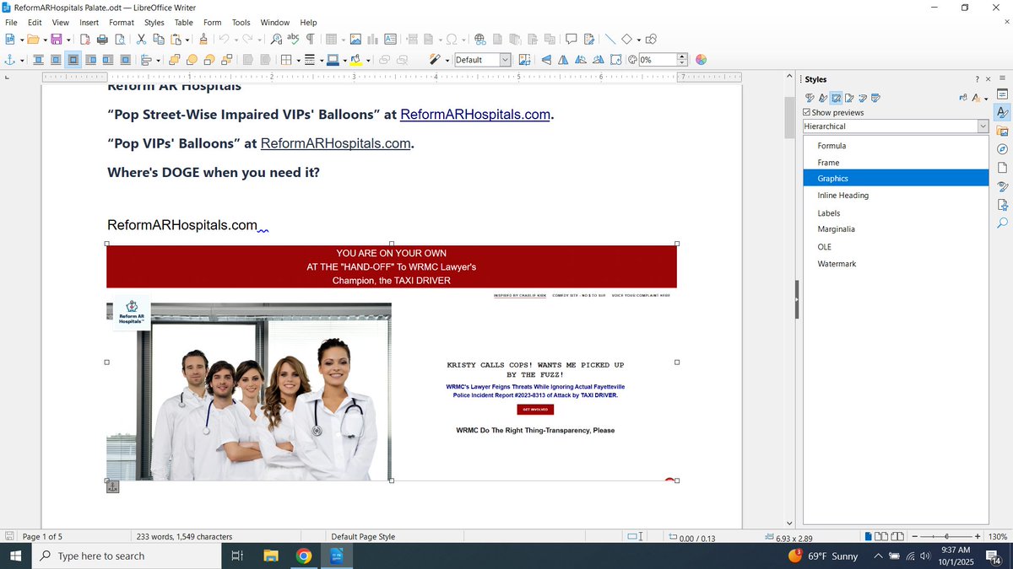Screen dimensions: 1013x569
Task: Flip the image horizontally
Action: 563,60
